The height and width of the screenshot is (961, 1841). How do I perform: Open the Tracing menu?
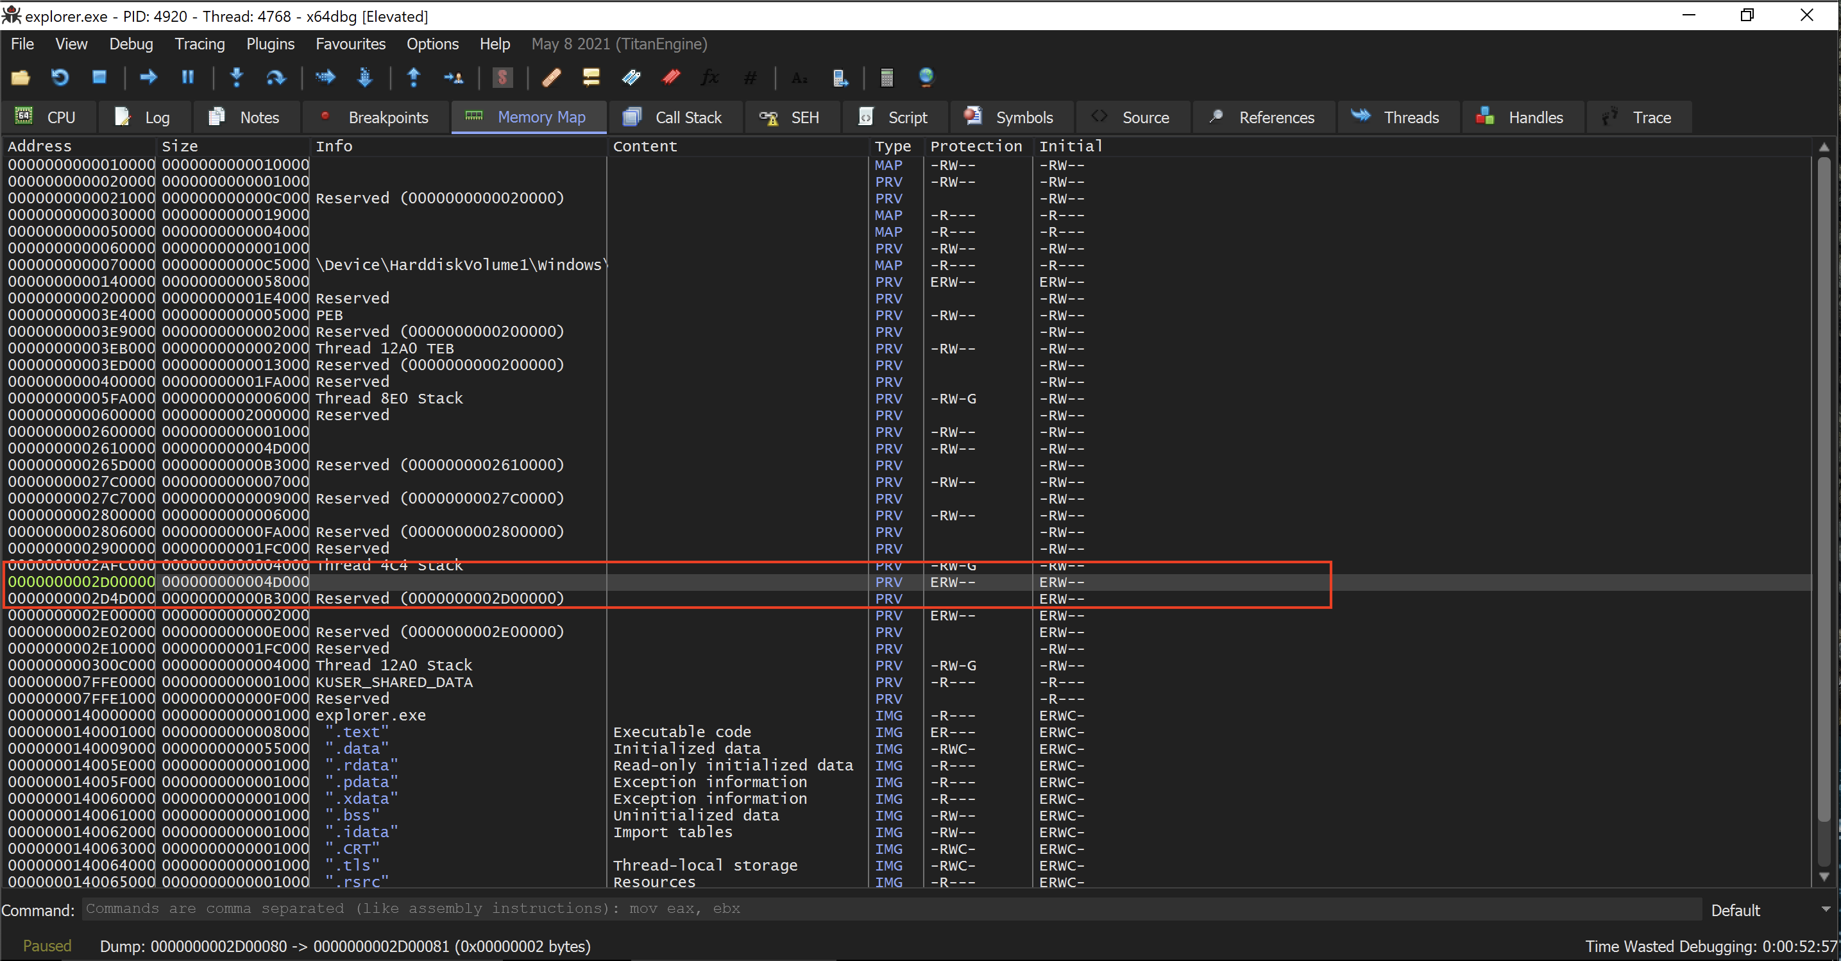point(199,44)
